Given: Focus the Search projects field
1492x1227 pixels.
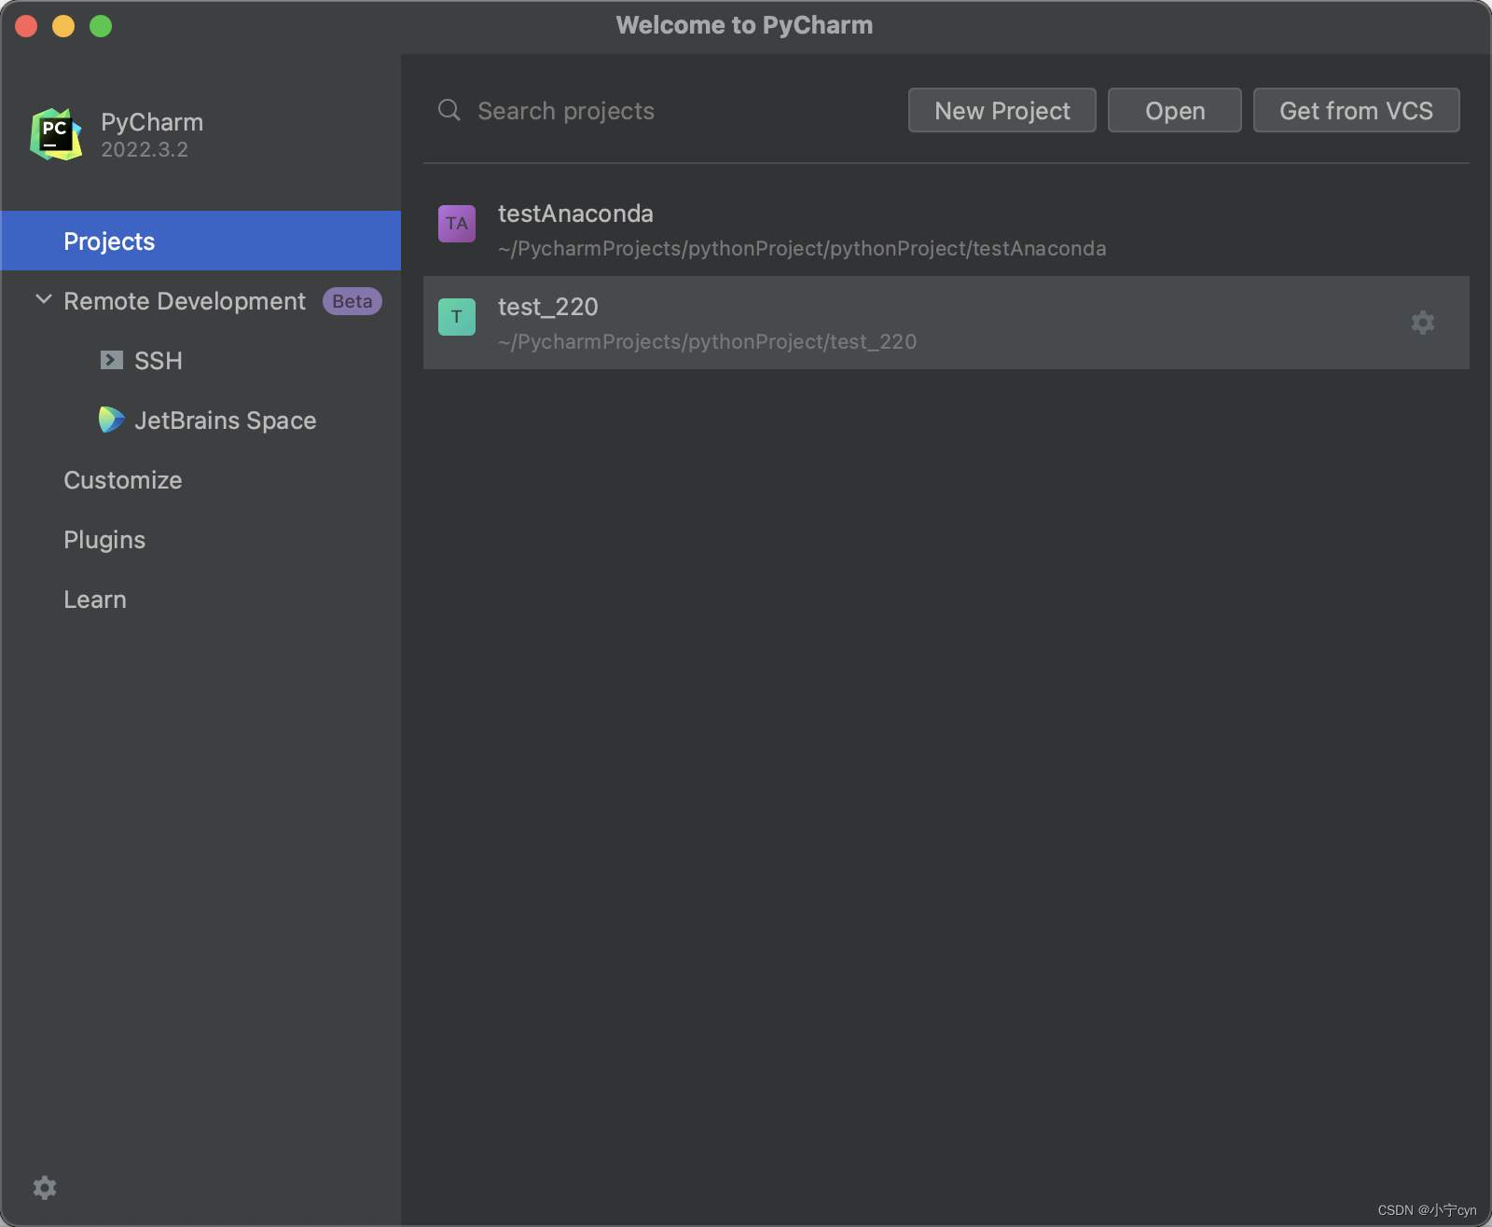Looking at the screenshot, I should pos(662,110).
